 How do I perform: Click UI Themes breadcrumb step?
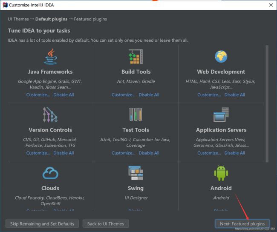(x=18, y=19)
